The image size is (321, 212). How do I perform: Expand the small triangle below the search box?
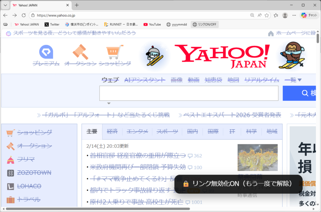(109, 103)
